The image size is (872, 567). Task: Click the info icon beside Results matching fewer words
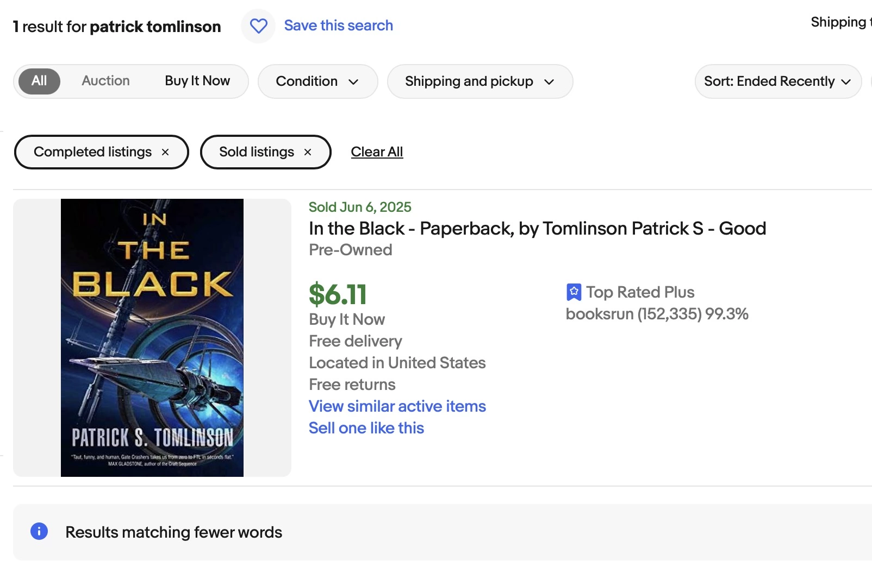click(x=39, y=531)
